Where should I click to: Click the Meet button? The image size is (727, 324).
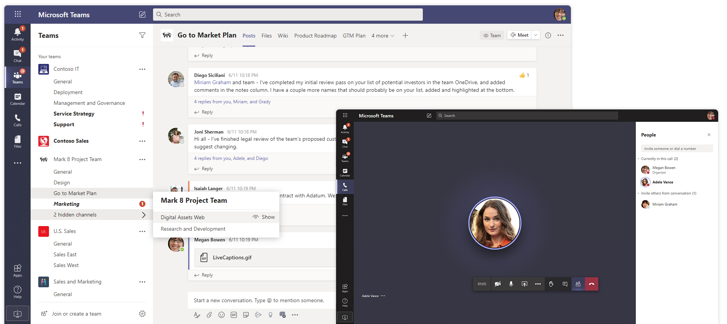(519, 35)
